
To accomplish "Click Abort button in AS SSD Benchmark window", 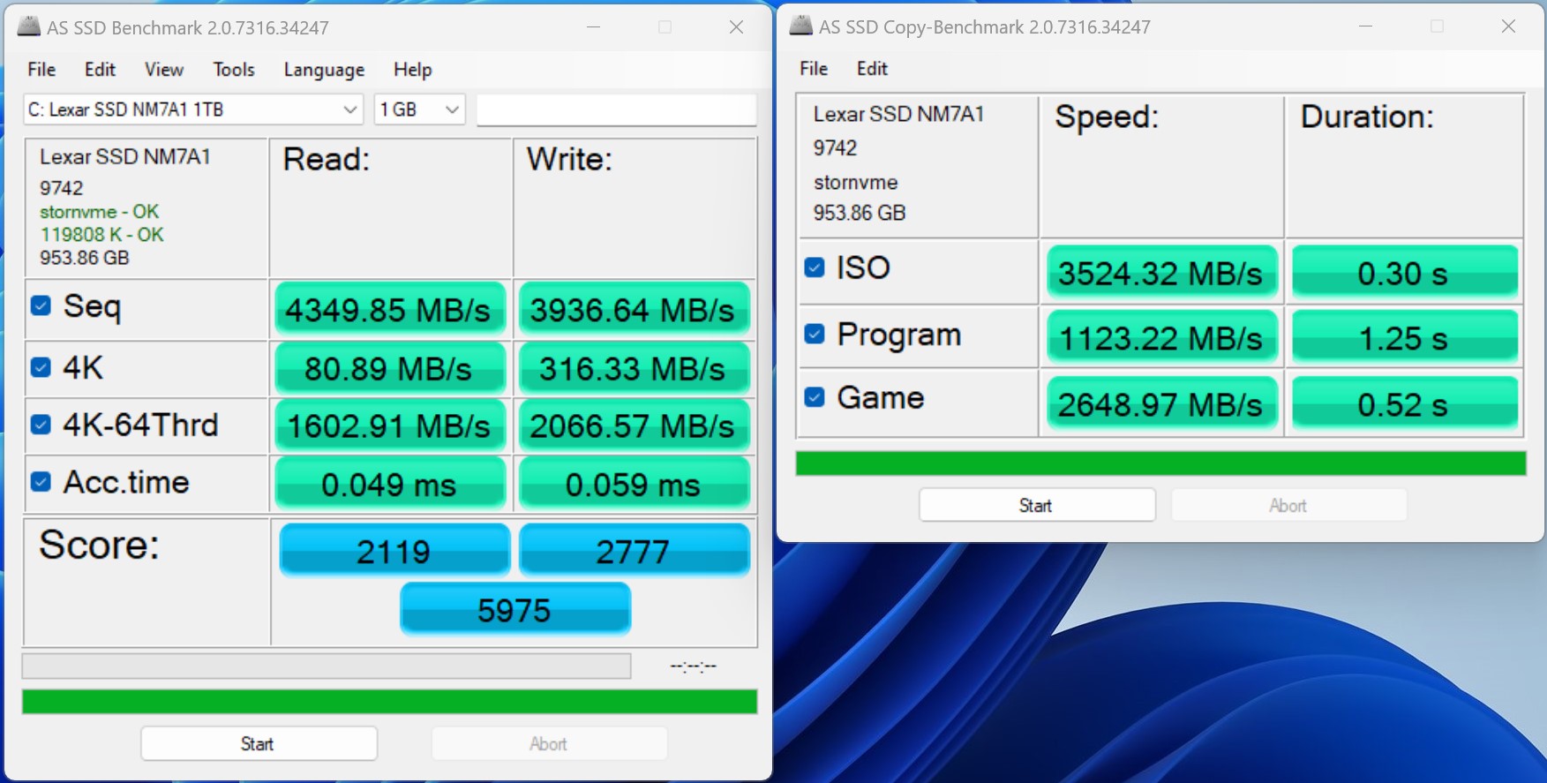I will pos(549,744).
